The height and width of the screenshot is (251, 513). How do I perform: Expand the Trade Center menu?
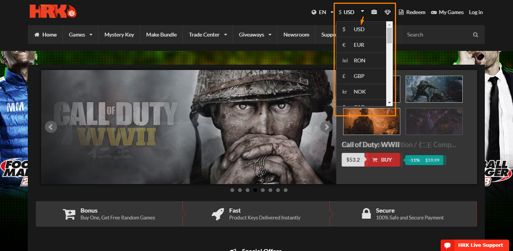click(208, 35)
